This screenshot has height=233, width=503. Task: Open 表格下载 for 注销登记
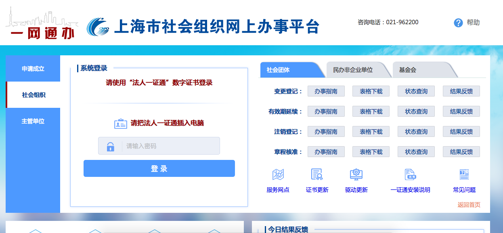point(371,132)
